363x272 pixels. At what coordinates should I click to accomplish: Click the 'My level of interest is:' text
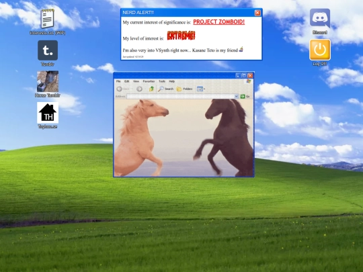coord(143,38)
